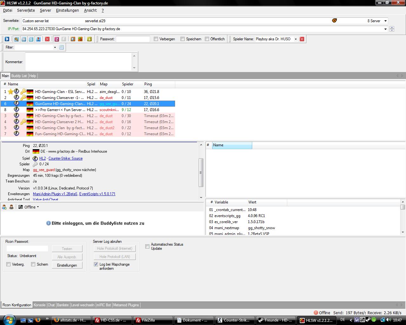406x325 pixels.
Task: Click Firefox icon in taskbar quick launch
Action: [x=38, y=320]
